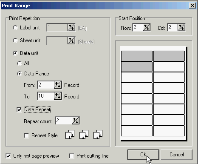Click the first-row left label in preview
Image resolution: width=198 pixels, height=164 pixels.
[137, 56]
